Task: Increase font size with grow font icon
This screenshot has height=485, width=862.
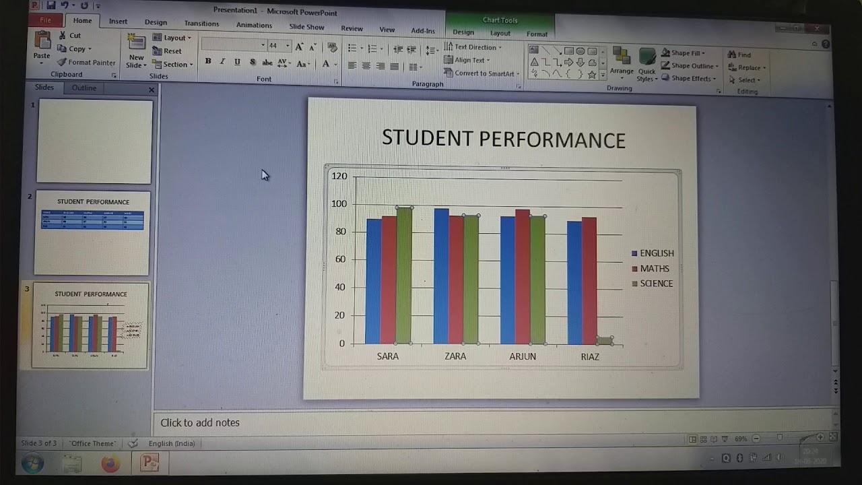Action: [299, 46]
